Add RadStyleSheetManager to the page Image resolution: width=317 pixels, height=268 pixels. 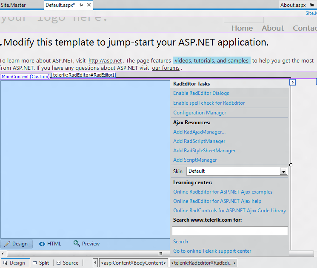pyautogui.click(x=204, y=151)
